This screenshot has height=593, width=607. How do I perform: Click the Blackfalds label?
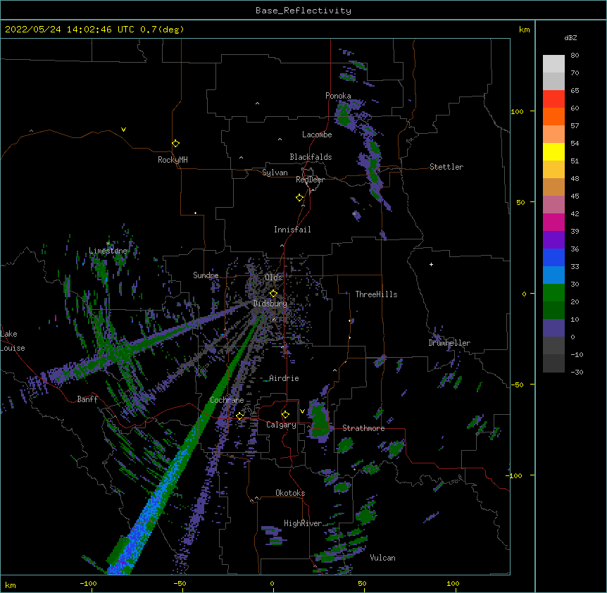click(x=311, y=157)
